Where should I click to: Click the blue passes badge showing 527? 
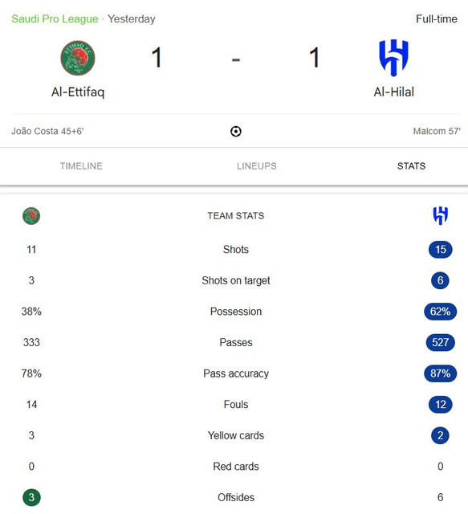click(440, 342)
